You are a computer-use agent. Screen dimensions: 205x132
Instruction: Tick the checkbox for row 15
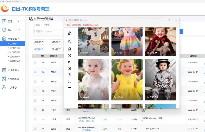tap(35, 62)
